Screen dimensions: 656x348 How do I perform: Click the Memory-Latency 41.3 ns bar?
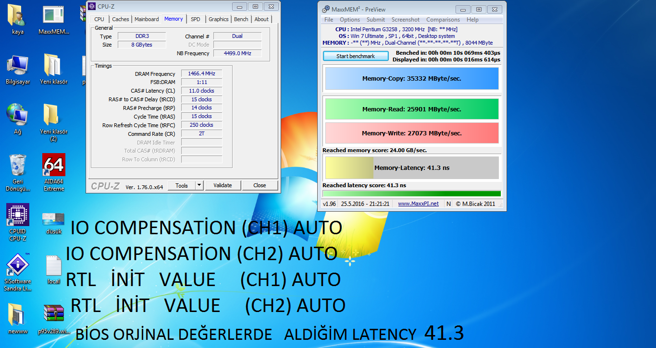pyautogui.click(x=412, y=168)
